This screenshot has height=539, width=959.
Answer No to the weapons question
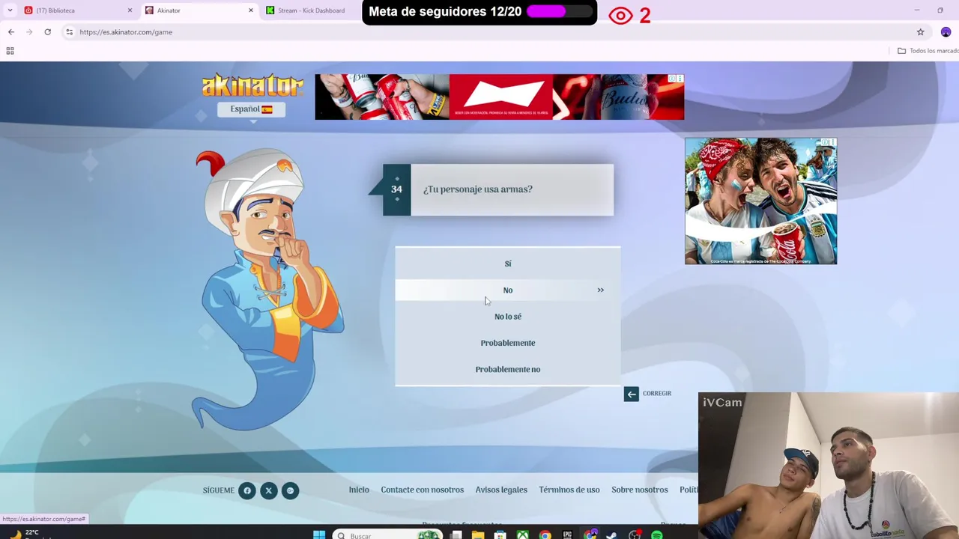(507, 290)
